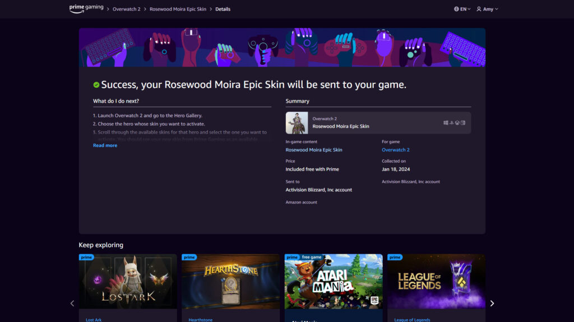Click the PlayStation platform icon

click(452, 123)
